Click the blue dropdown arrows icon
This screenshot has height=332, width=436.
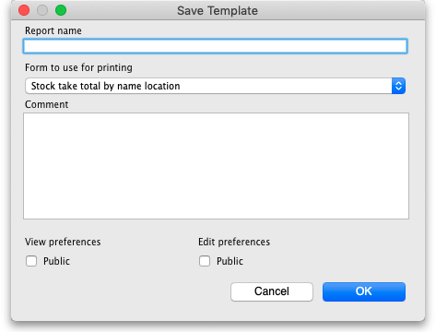tap(398, 86)
